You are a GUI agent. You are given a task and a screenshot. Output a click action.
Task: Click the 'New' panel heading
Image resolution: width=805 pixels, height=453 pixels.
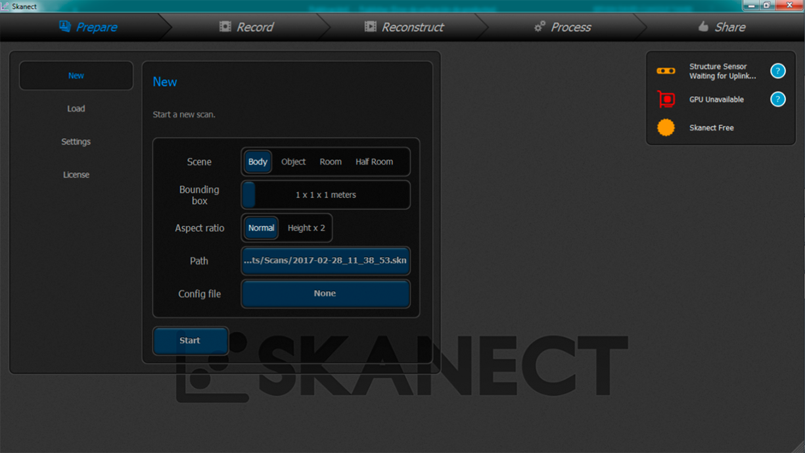[x=165, y=82]
